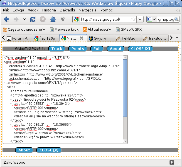
Task: Click the text 'GRTP-001' in the XML
Action: pos(35,108)
